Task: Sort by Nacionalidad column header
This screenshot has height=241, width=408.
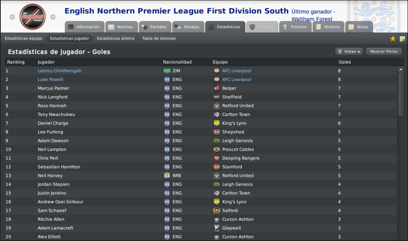Action: [x=177, y=62]
